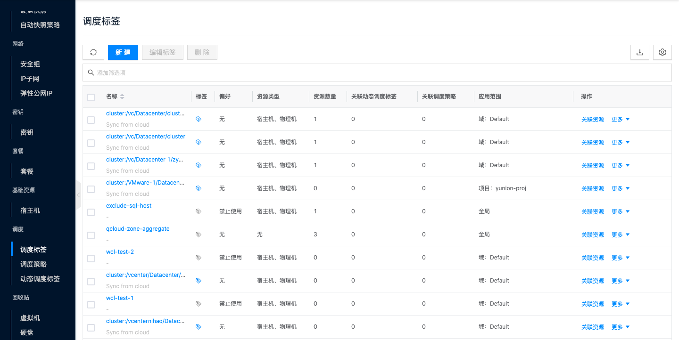Open 更多 dropdown for cluster:/VMware-1/Datacen row
The image size is (679, 340).
621,189
